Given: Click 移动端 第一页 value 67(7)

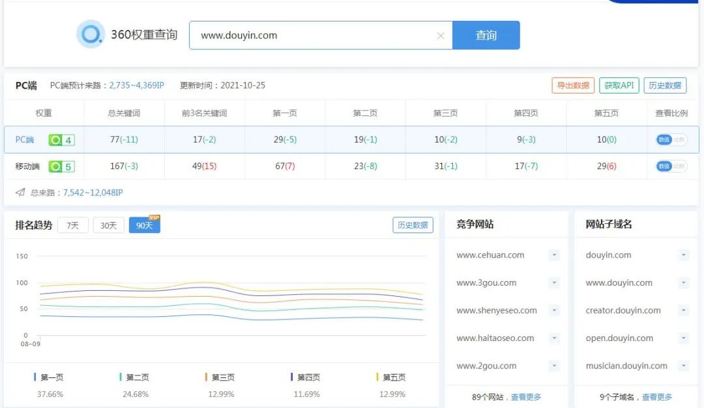Looking at the screenshot, I should click(x=285, y=166).
